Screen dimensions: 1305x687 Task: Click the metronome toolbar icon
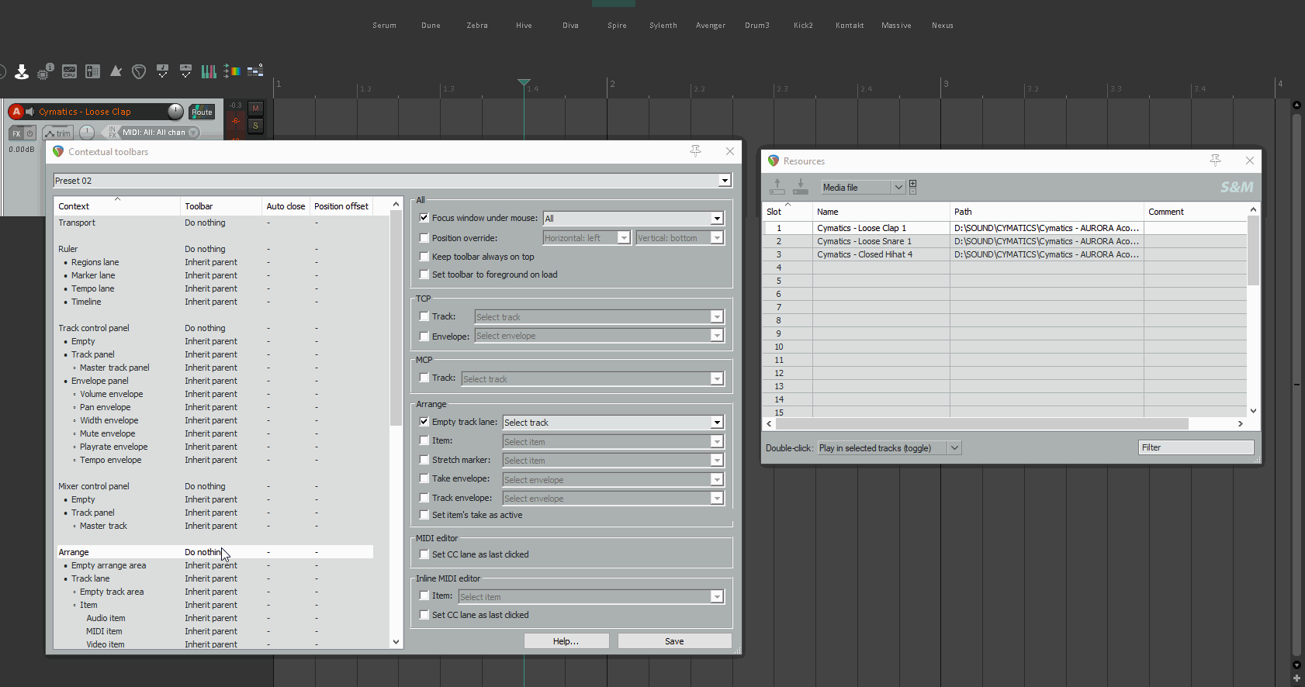pos(116,71)
